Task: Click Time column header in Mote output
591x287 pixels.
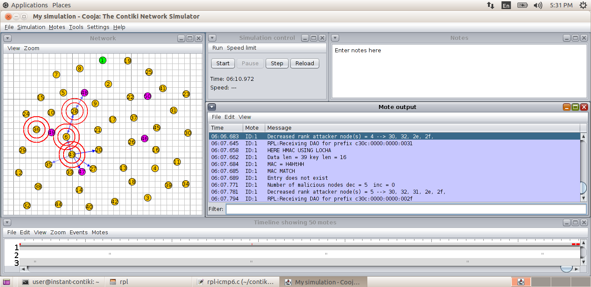Action: pos(226,128)
